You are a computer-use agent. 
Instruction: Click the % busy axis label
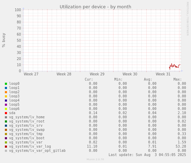pyautogui.click(x=3, y=40)
